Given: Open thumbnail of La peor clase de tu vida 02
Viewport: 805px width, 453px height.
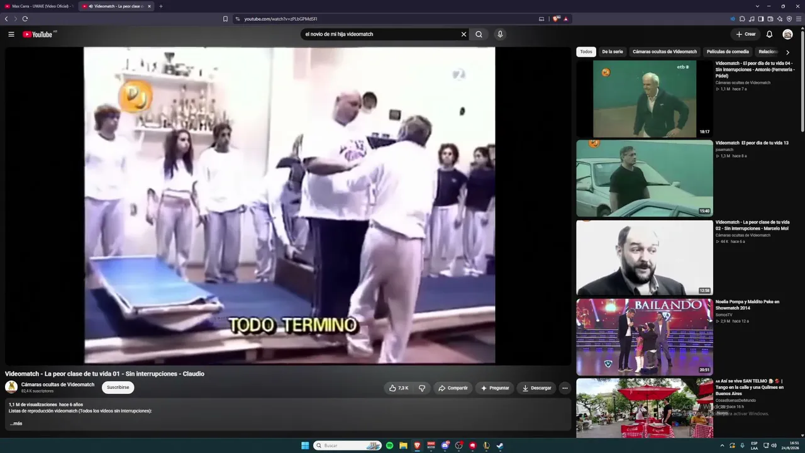Looking at the screenshot, I should pos(645,258).
